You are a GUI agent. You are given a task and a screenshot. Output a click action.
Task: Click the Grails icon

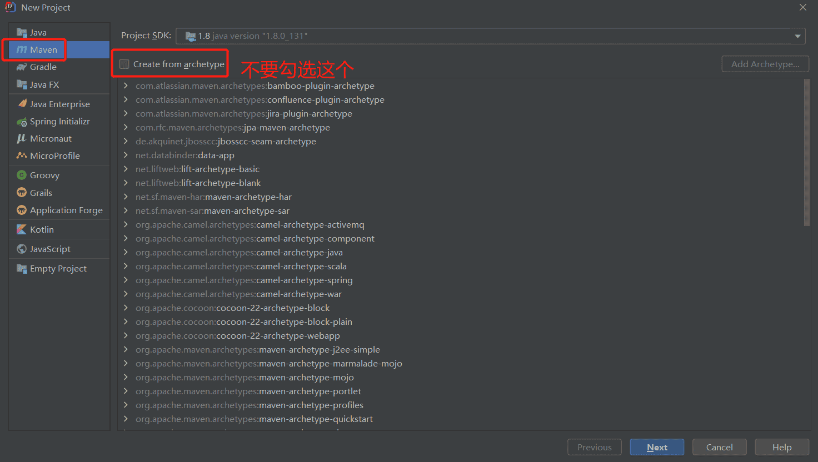[x=22, y=193]
